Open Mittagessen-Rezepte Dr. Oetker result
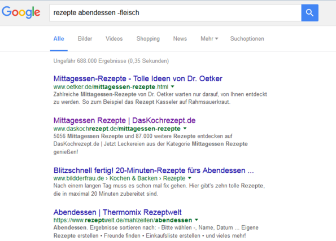The height and width of the screenshot is (241, 336). 138,78
